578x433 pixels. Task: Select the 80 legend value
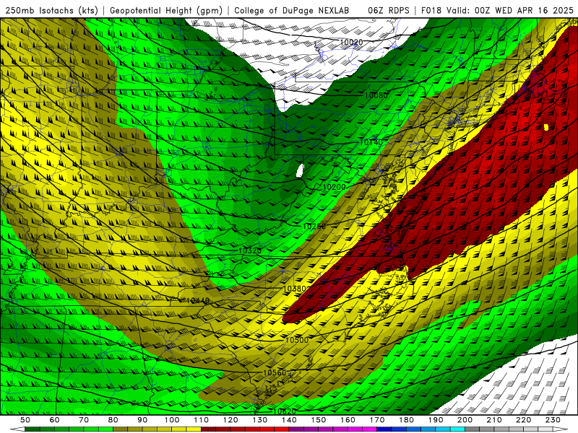pyautogui.click(x=113, y=420)
